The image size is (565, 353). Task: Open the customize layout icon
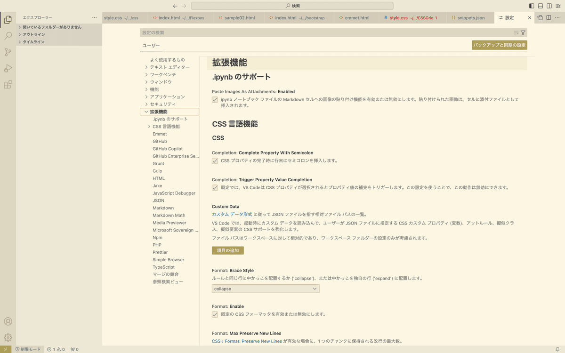tap(558, 6)
